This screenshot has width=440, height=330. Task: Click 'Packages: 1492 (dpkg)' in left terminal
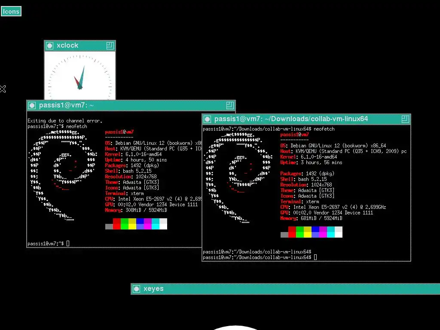coord(132,165)
